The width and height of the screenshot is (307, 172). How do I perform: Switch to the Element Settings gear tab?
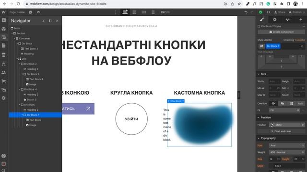(x=275, y=20)
